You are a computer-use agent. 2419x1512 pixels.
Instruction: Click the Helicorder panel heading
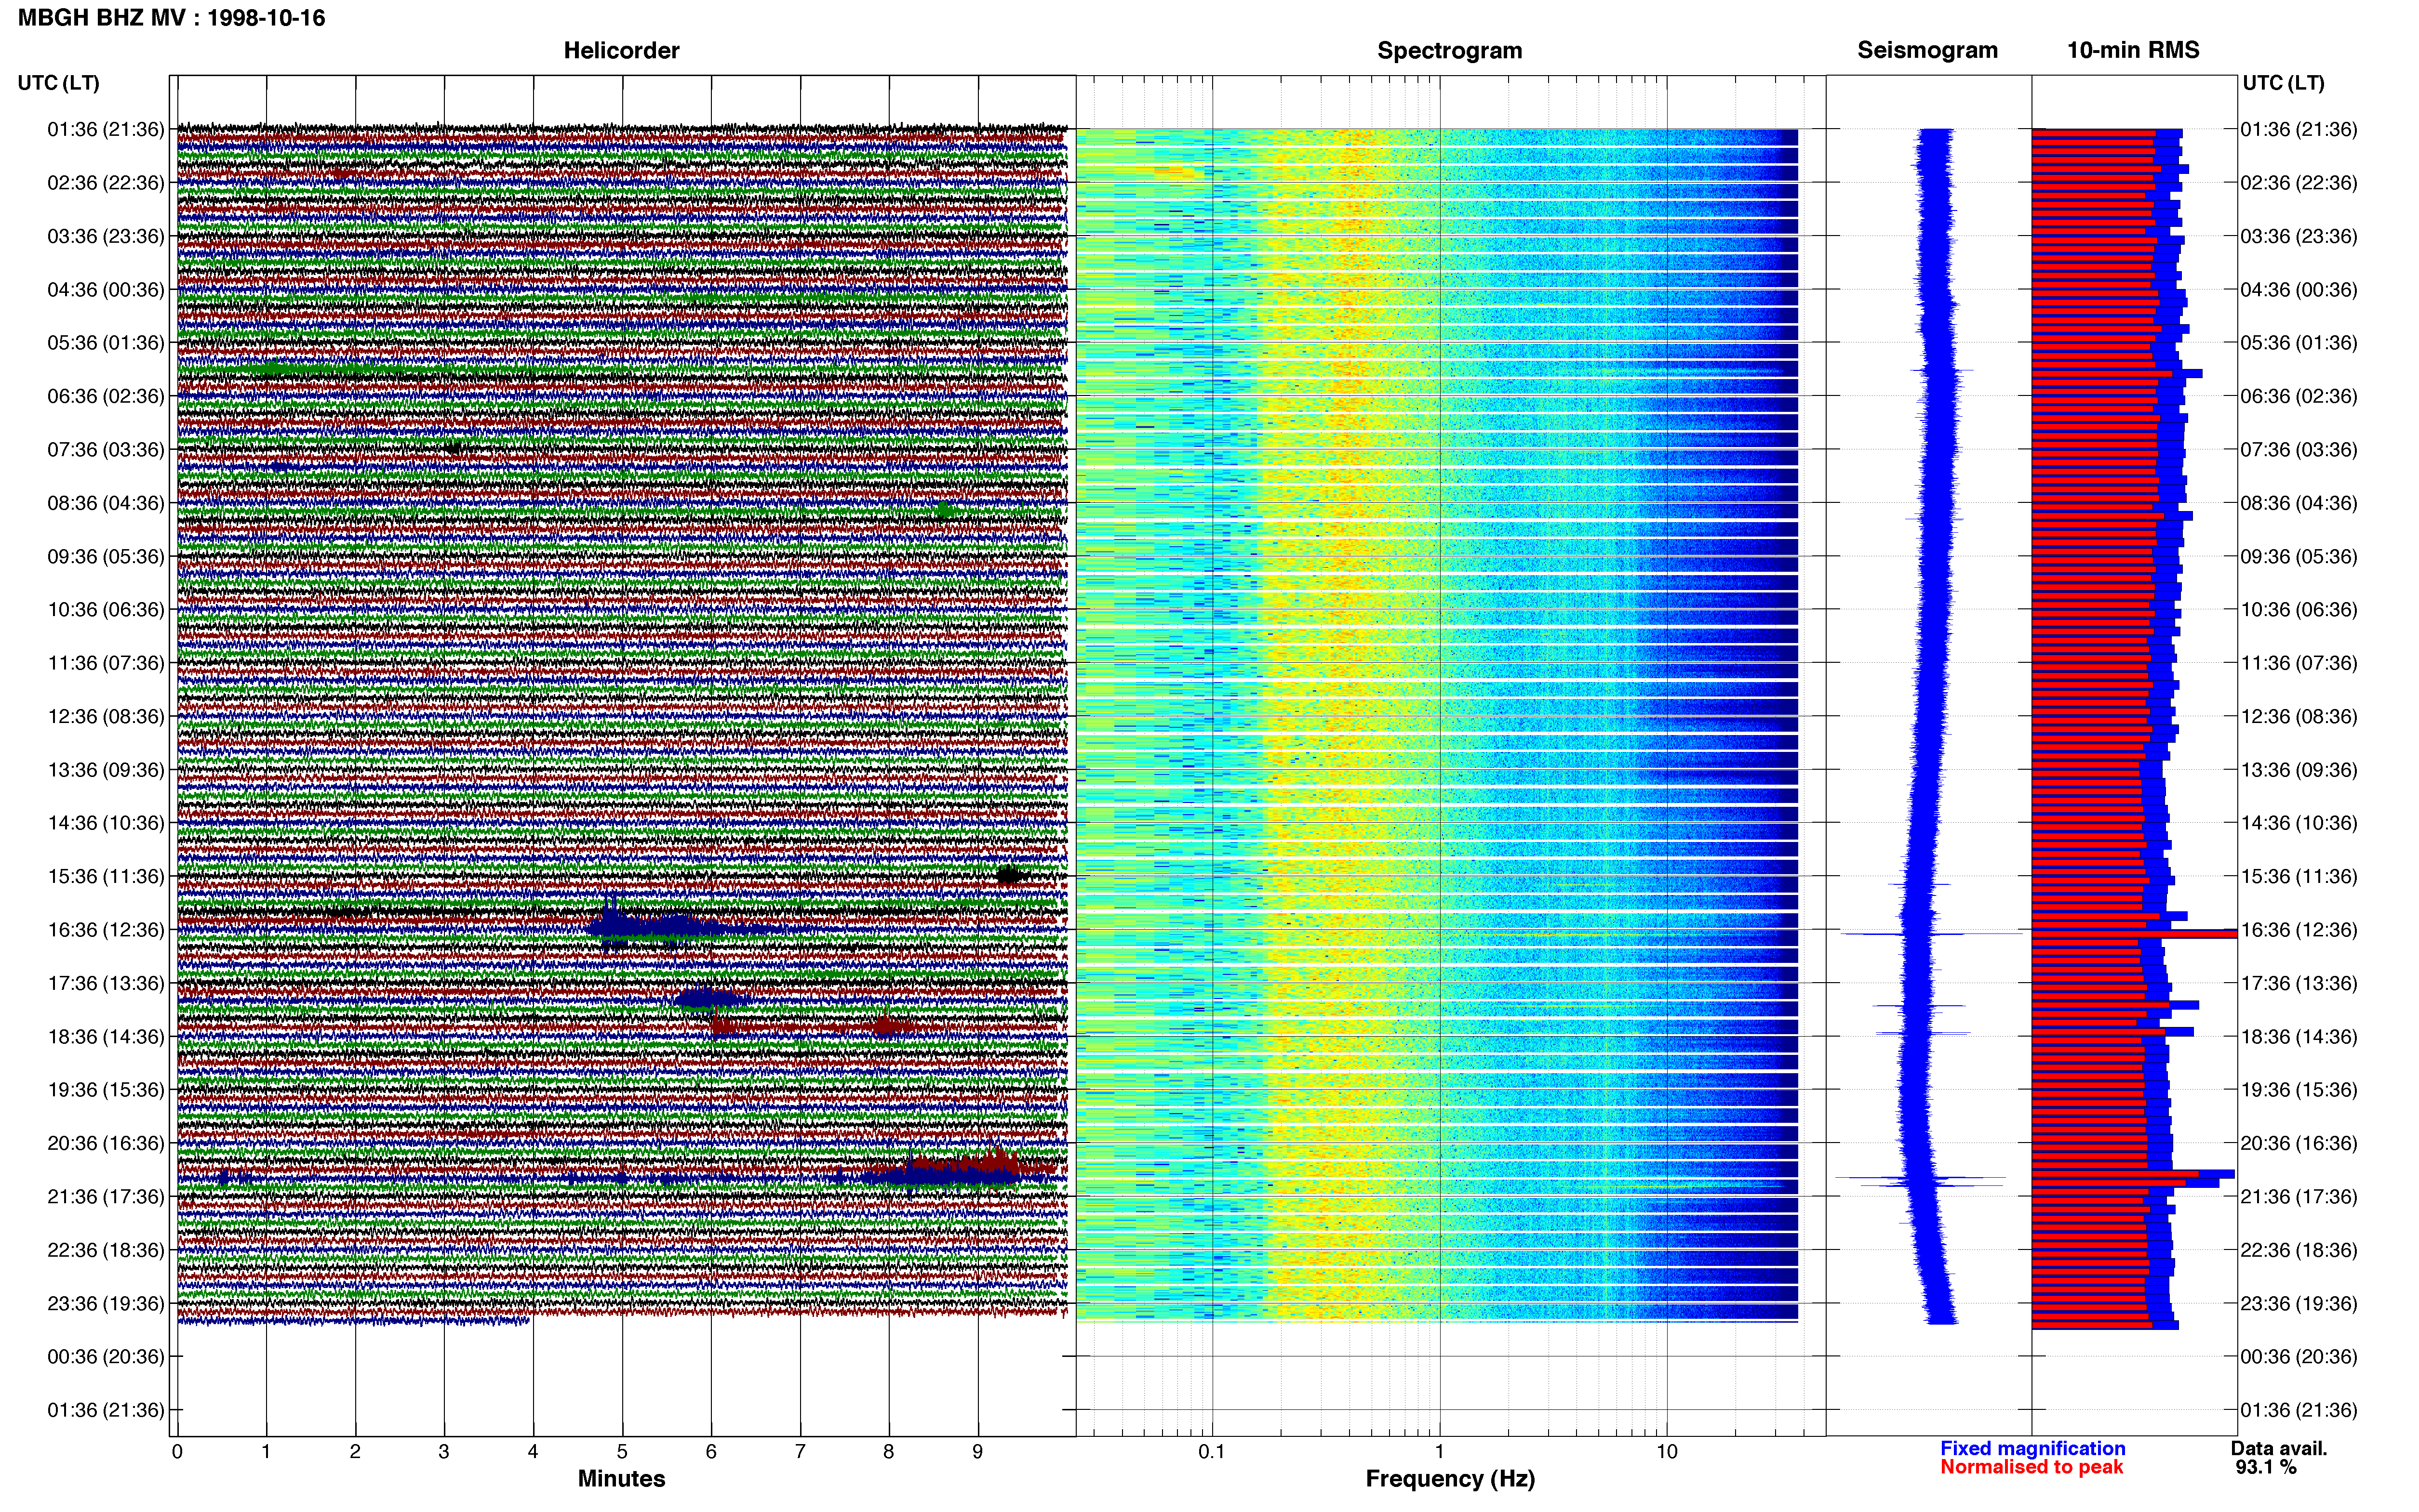point(621,51)
